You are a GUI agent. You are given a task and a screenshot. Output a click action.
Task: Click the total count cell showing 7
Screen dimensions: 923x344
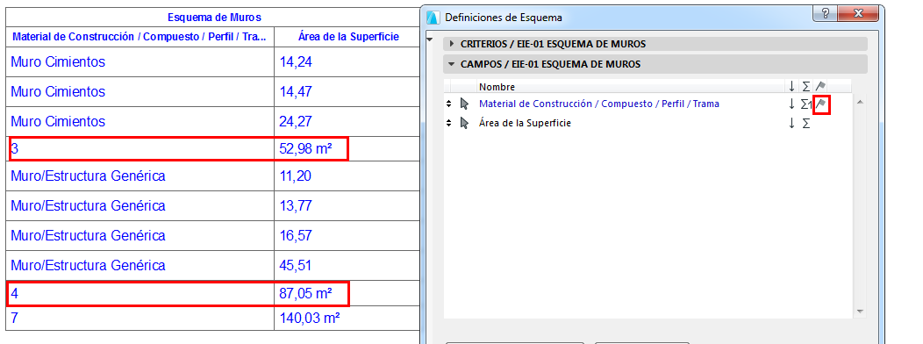(x=140, y=318)
